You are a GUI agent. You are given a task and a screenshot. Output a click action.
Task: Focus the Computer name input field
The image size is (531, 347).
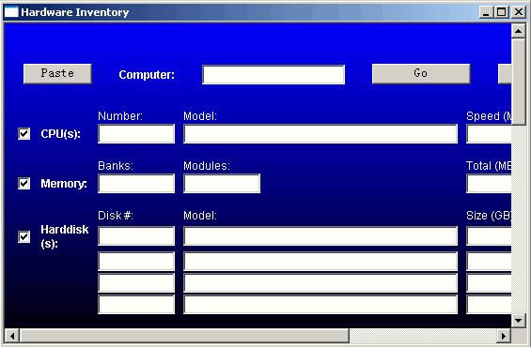[273, 75]
